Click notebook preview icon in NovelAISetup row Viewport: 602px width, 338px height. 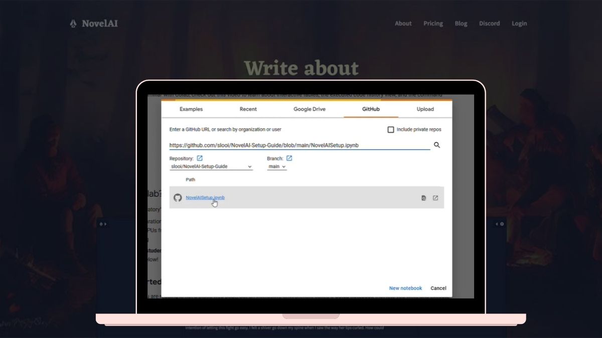(x=424, y=198)
